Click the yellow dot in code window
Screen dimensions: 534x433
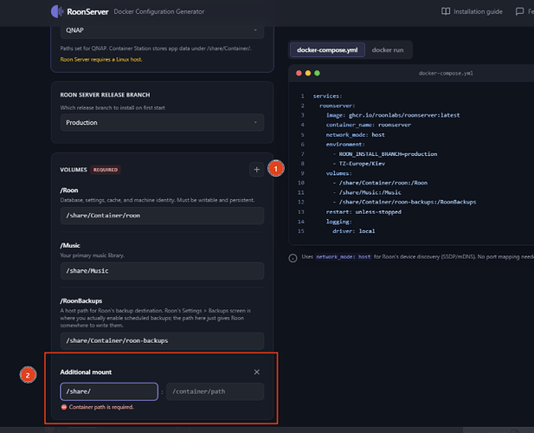(308, 74)
